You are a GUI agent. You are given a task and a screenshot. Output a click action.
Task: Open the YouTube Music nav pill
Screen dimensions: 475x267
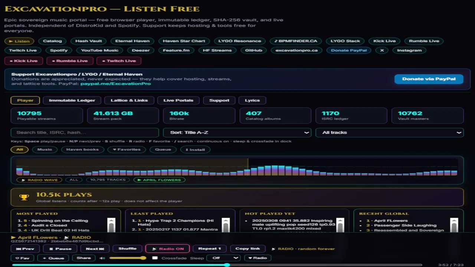click(100, 50)
